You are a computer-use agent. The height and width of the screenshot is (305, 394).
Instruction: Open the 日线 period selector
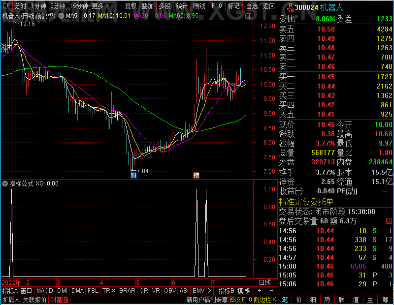tap(265, 283)
